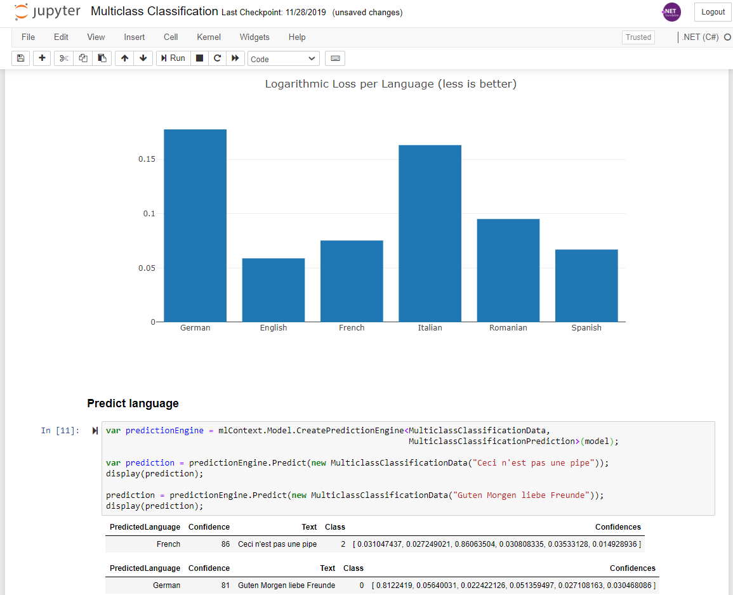
Task: Select the In [11] cell prompt
Action: click(60, 431)
